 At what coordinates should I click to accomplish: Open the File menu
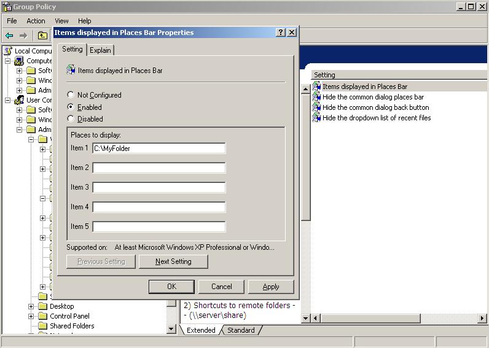[x=12, y=21]
